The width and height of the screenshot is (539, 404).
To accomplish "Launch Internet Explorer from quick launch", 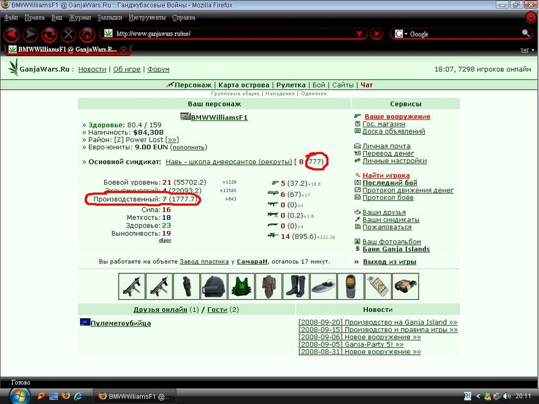I will (x=78, y=396).
